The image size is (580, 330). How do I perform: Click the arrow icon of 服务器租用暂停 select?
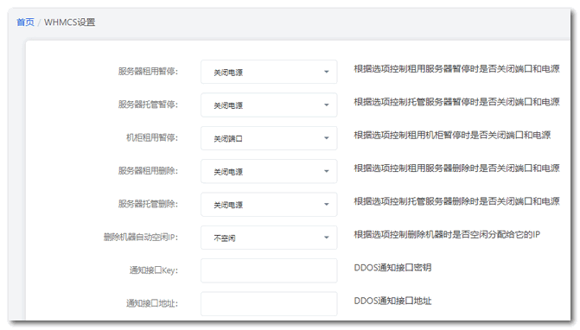click(x=326, y=72)
